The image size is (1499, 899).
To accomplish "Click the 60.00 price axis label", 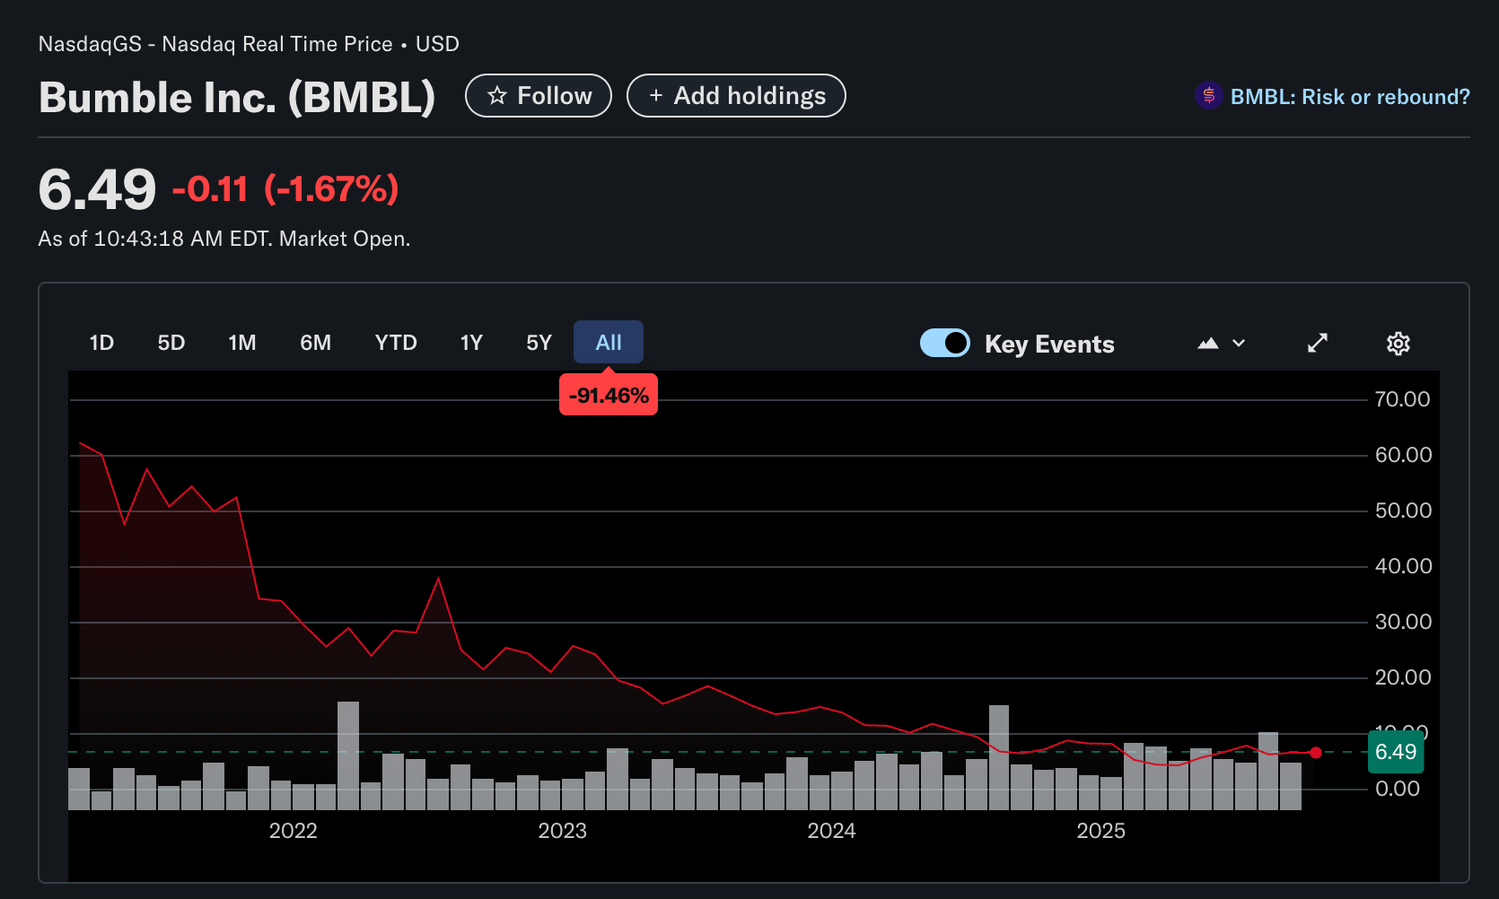I will click(x=1404, y=455).
